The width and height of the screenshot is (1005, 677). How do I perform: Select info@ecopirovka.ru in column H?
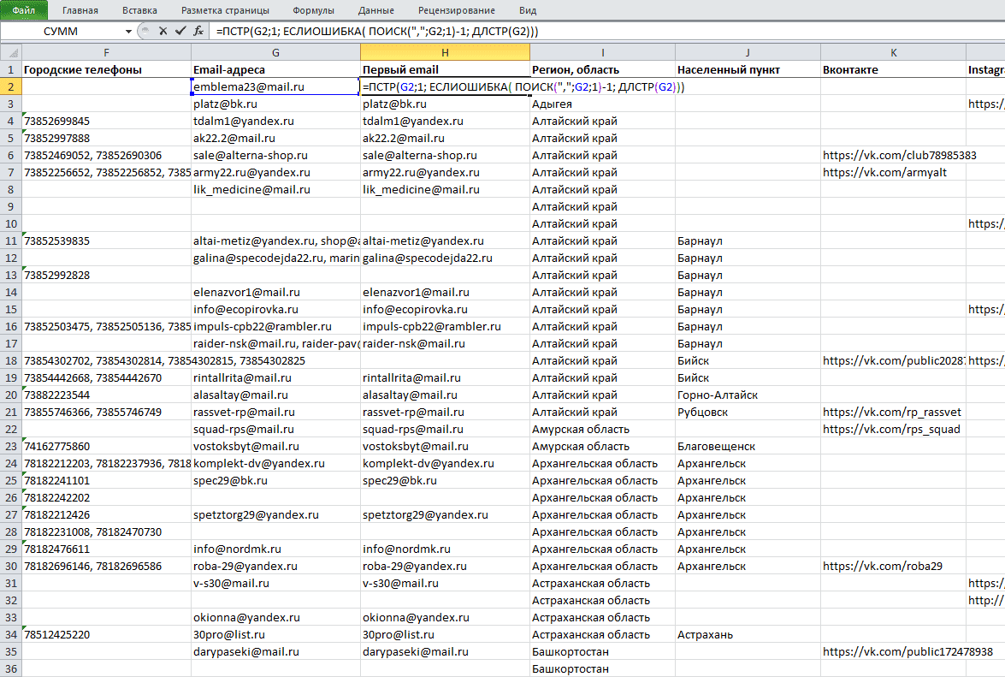(445, 309)
